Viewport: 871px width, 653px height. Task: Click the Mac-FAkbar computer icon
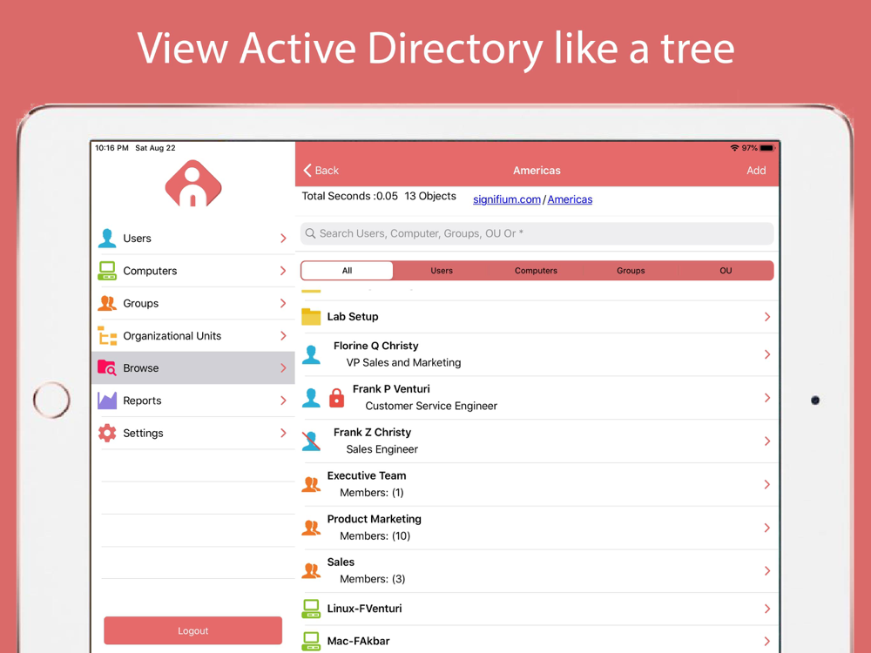click(x=311, y=641)
